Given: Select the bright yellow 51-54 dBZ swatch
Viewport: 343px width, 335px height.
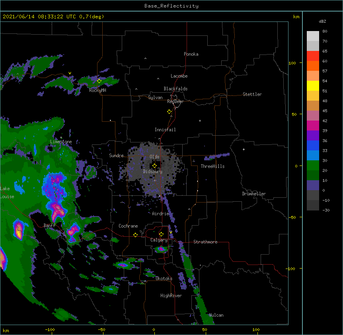Looking at the screenshot, I should pyautogui.click(x=313, y=86).
